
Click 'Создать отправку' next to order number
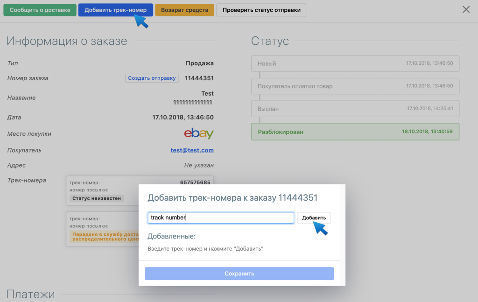coord(152,78)
